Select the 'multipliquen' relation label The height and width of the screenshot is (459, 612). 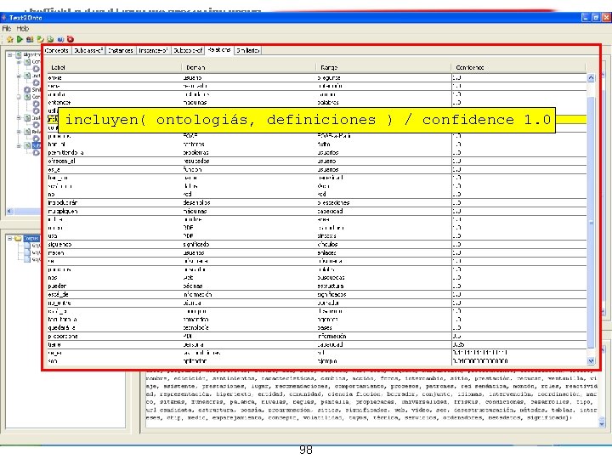coord(63,211)
